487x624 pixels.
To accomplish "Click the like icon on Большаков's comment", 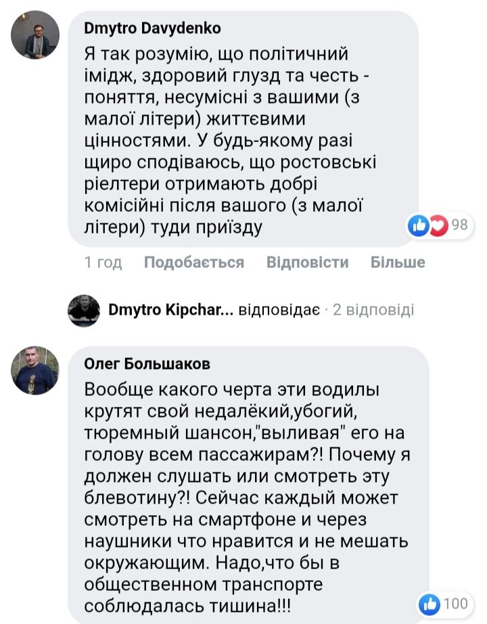I will click(430, 603).
